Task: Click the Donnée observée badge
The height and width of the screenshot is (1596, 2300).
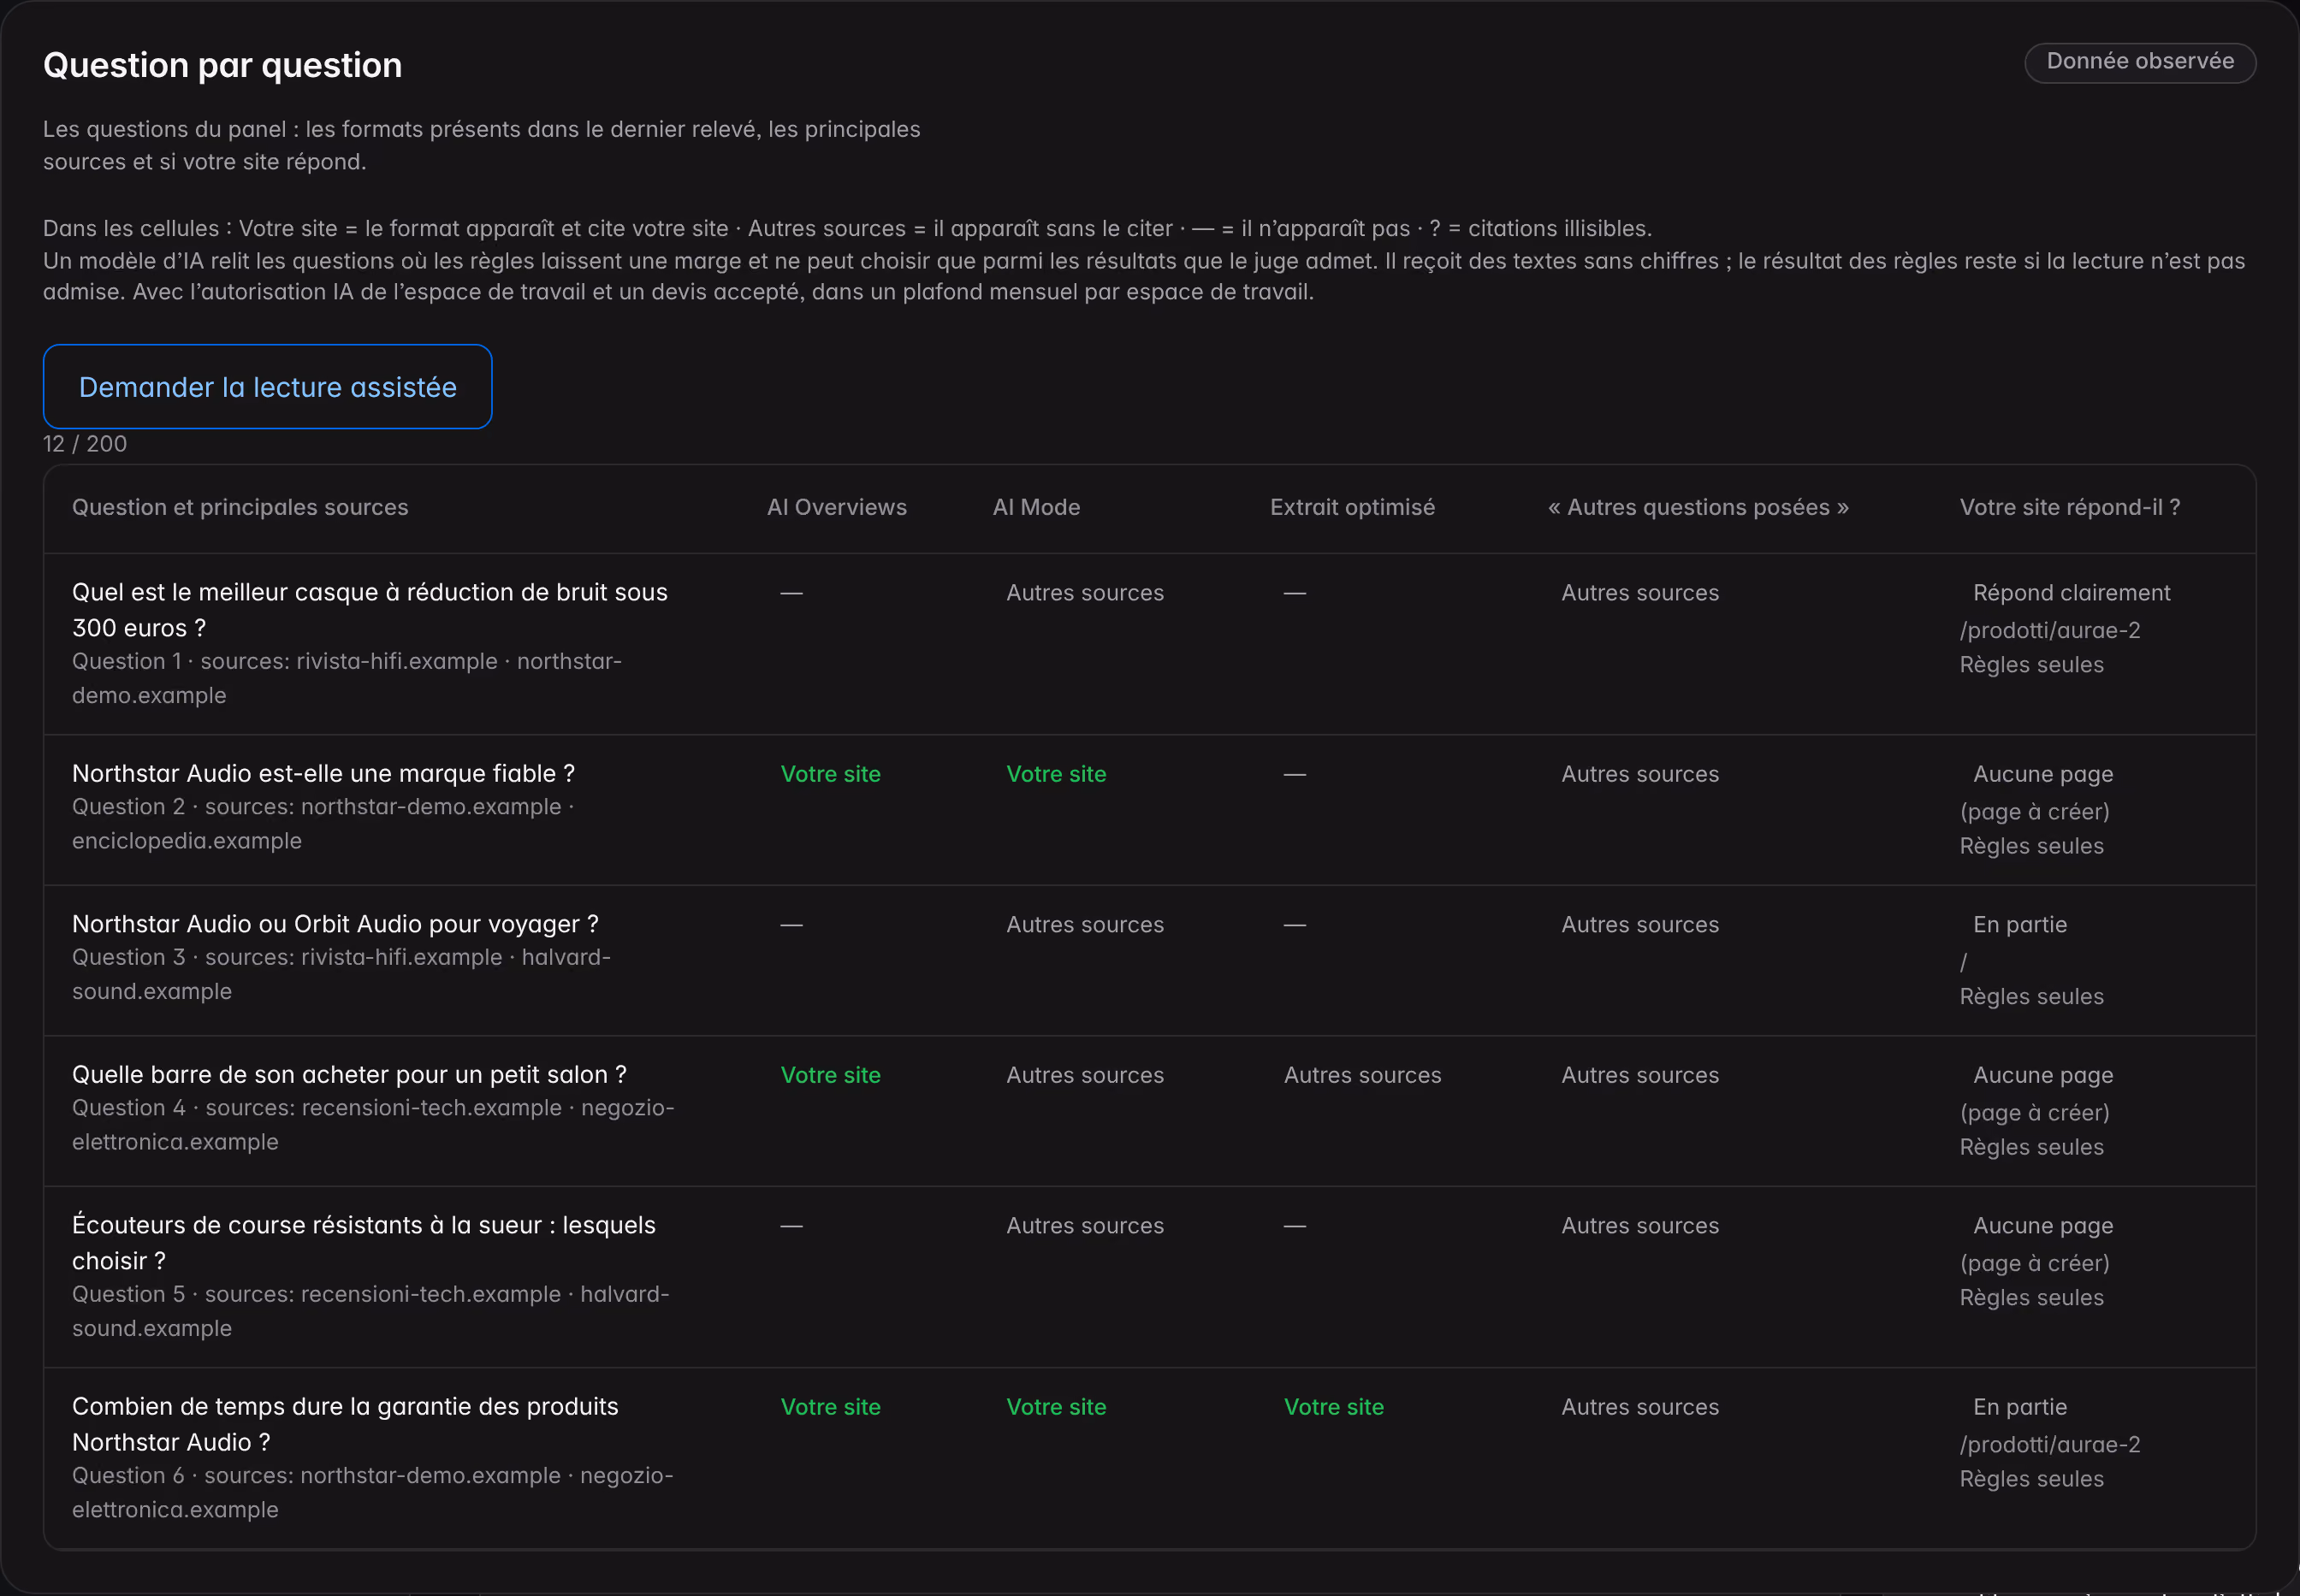Action: [x=2140, y=62]
